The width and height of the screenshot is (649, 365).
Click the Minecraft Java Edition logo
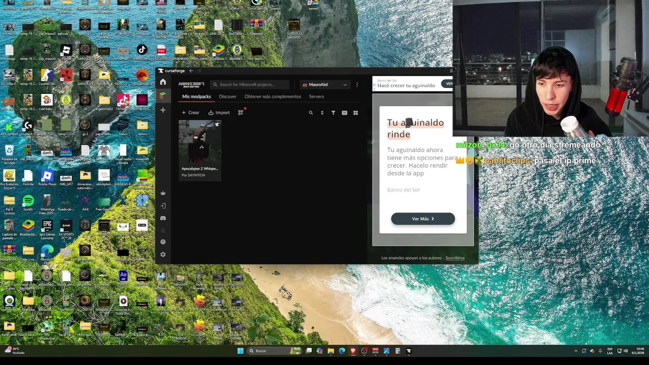[191, 85]
